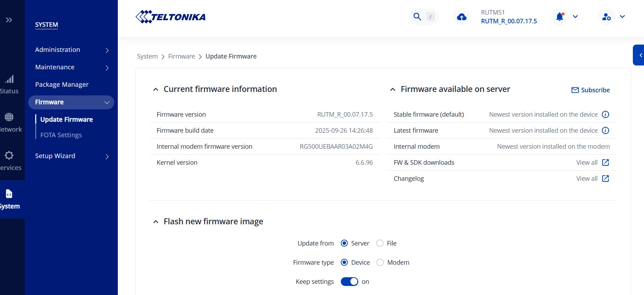The width and height of the screenshot is (644, 295).
Task: Collapse the Flash new firmware image section
Action: pyautogui.click(x=156, y=222)
